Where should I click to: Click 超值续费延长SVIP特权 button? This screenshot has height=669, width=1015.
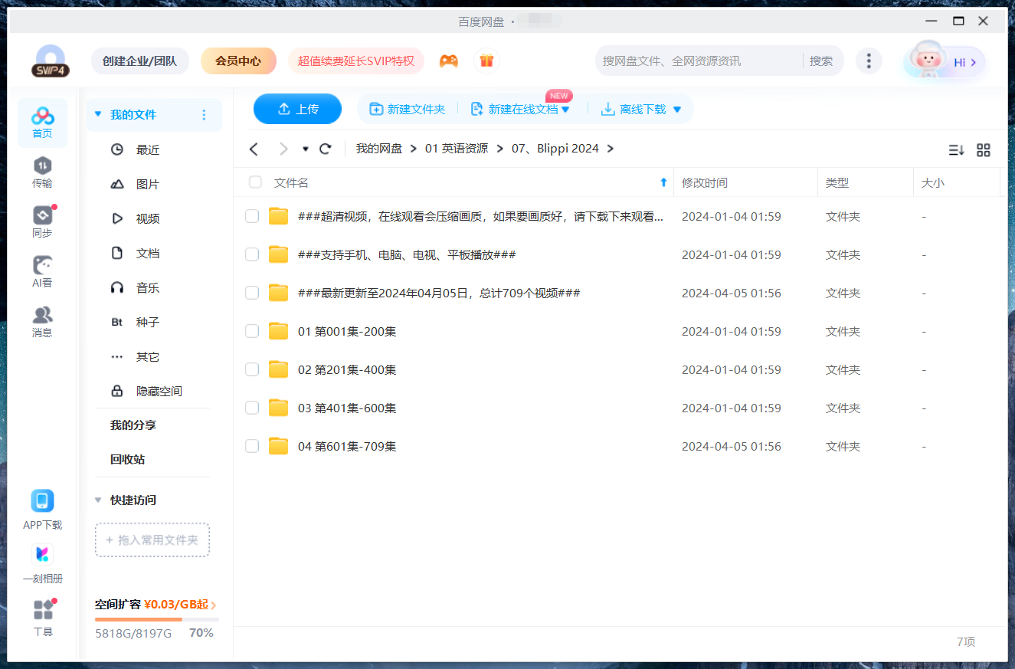pos(356,61)
